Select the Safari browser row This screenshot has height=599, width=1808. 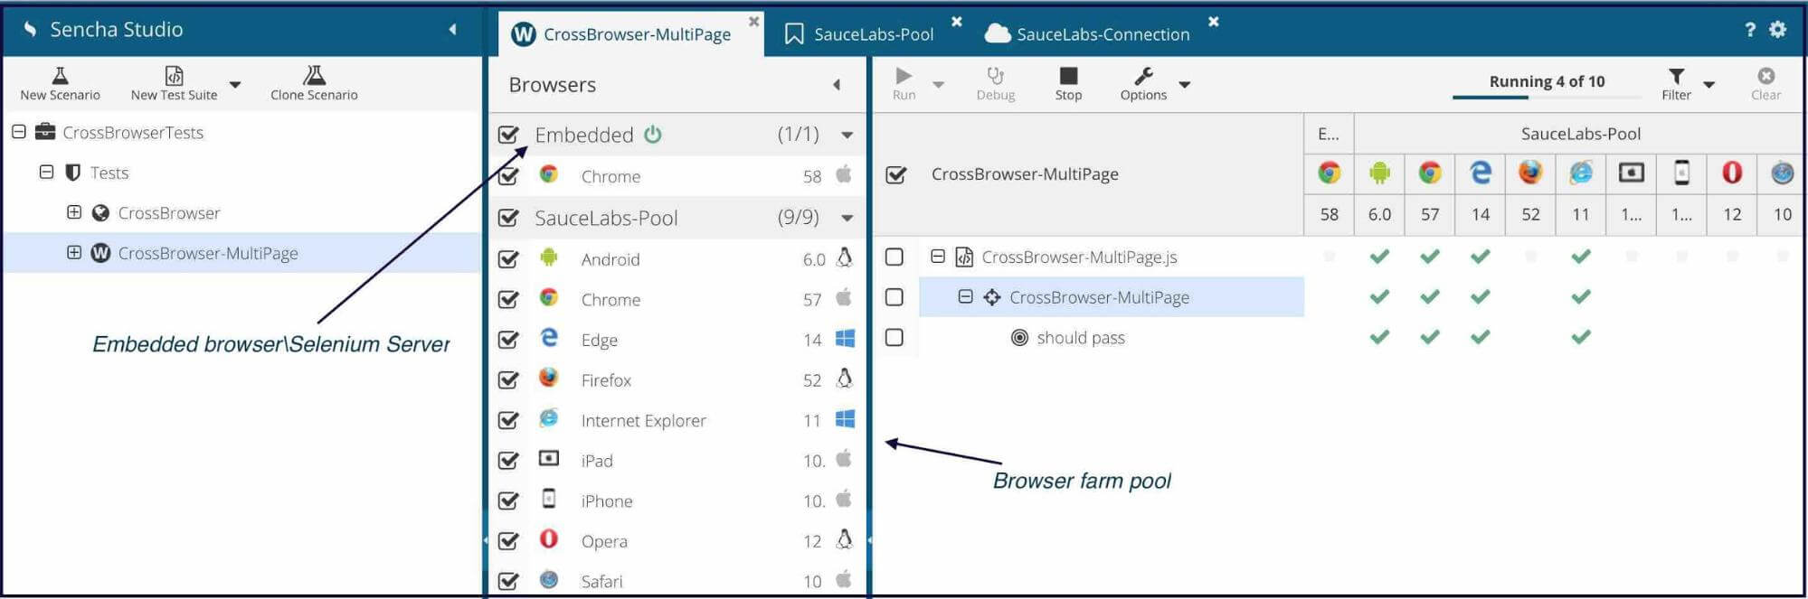pos(677,581)
